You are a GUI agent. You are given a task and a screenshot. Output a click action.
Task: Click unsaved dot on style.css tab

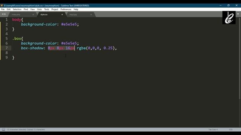click(x=62, y=15)
